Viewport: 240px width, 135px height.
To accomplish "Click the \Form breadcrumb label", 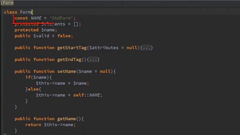I will (x=7, y=3).
